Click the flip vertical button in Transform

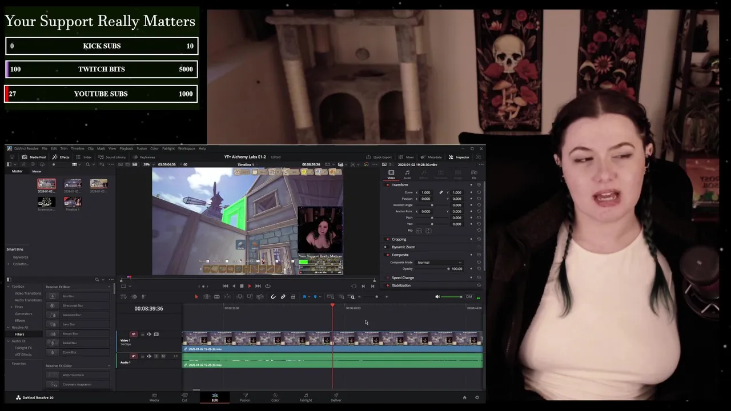(428, 231)
